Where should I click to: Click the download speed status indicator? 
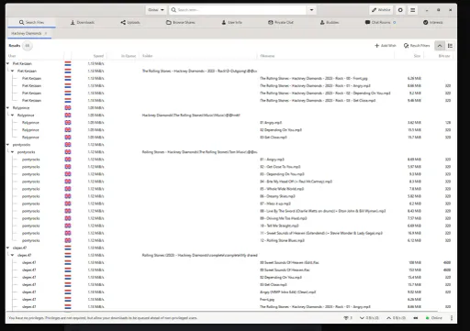click(x=369, y=318)
